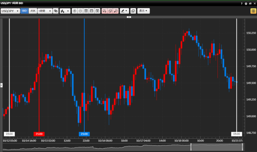The width and height of the screenshot is (257, 152).
Task: Click the third pink chart tool icon
Action: pos(116,11)
